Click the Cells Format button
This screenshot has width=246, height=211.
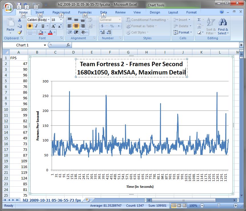pos(183,32)
